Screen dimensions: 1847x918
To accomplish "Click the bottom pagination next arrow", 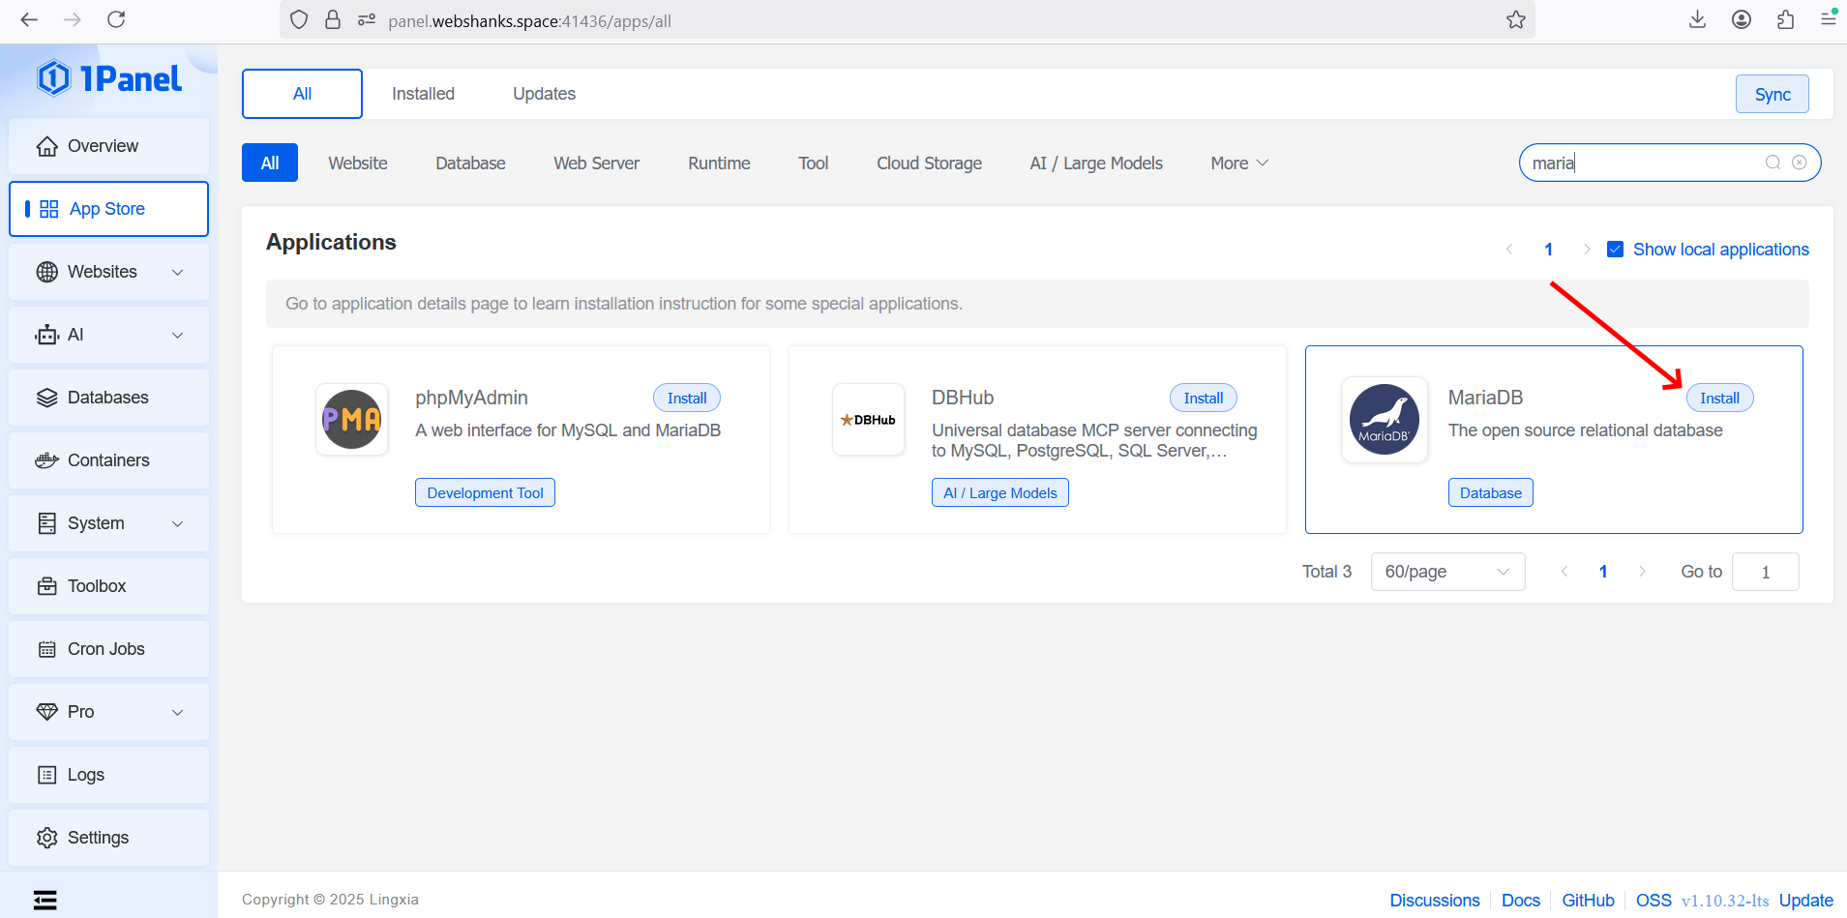I will pyautogui.click(x=1642, y=572).
